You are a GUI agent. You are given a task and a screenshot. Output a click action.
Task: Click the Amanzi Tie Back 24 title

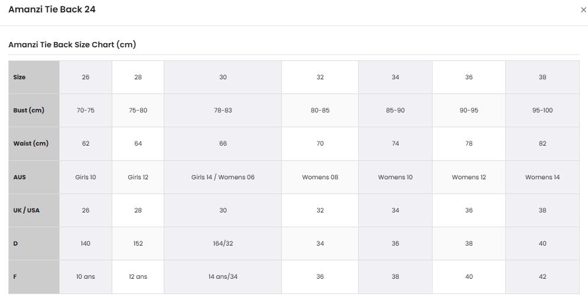pyautogui.click(x=52, y=9)
